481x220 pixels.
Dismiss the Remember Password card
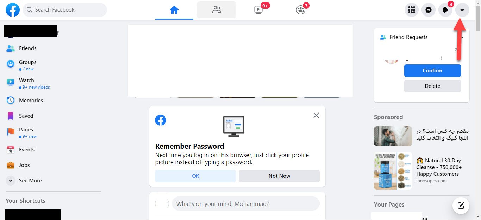(316, 115)
